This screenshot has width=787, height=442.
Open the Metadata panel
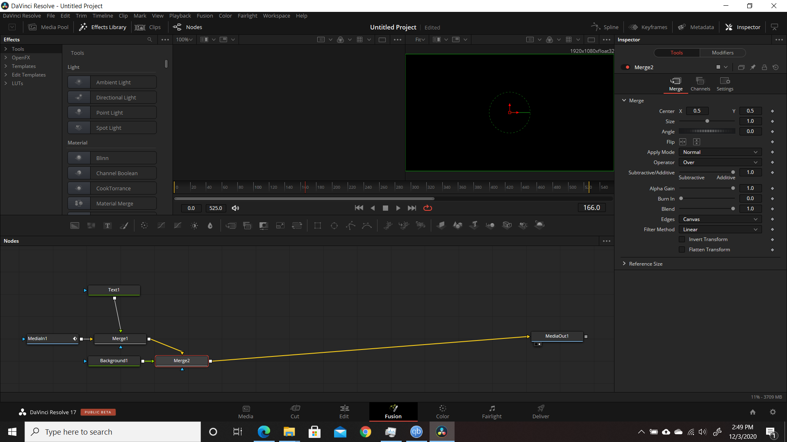[x=696, y=27]
